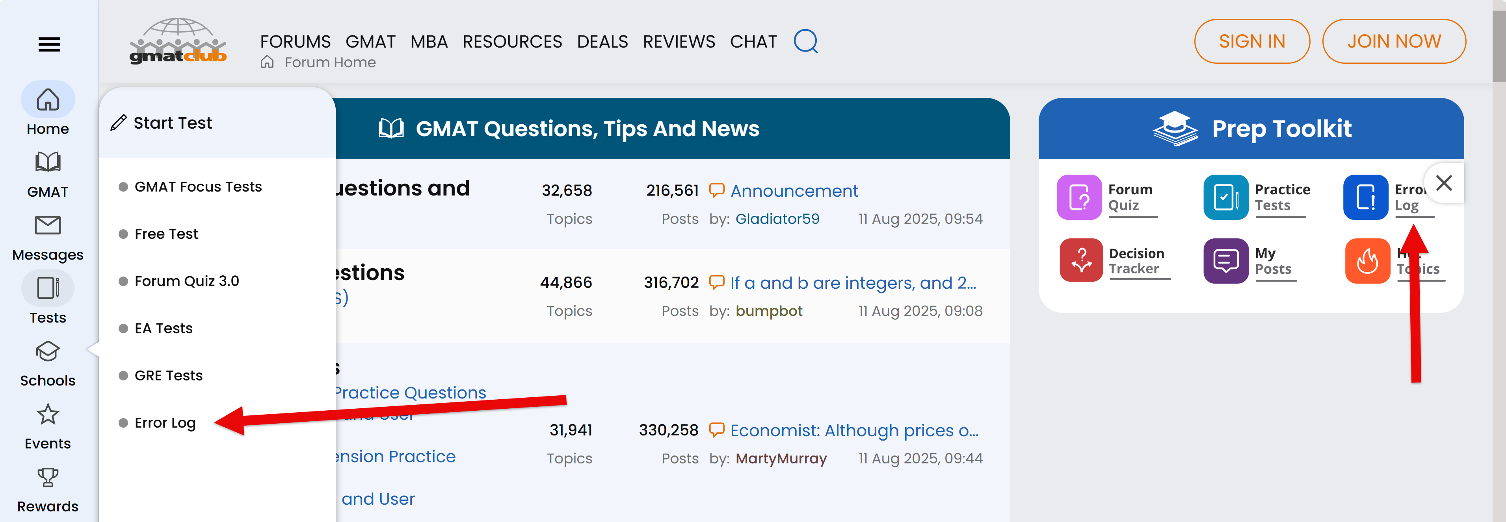Dismiss the Prep Toolkit tooltip with X
1506x522 pixels.
(x=1444, y=183)
